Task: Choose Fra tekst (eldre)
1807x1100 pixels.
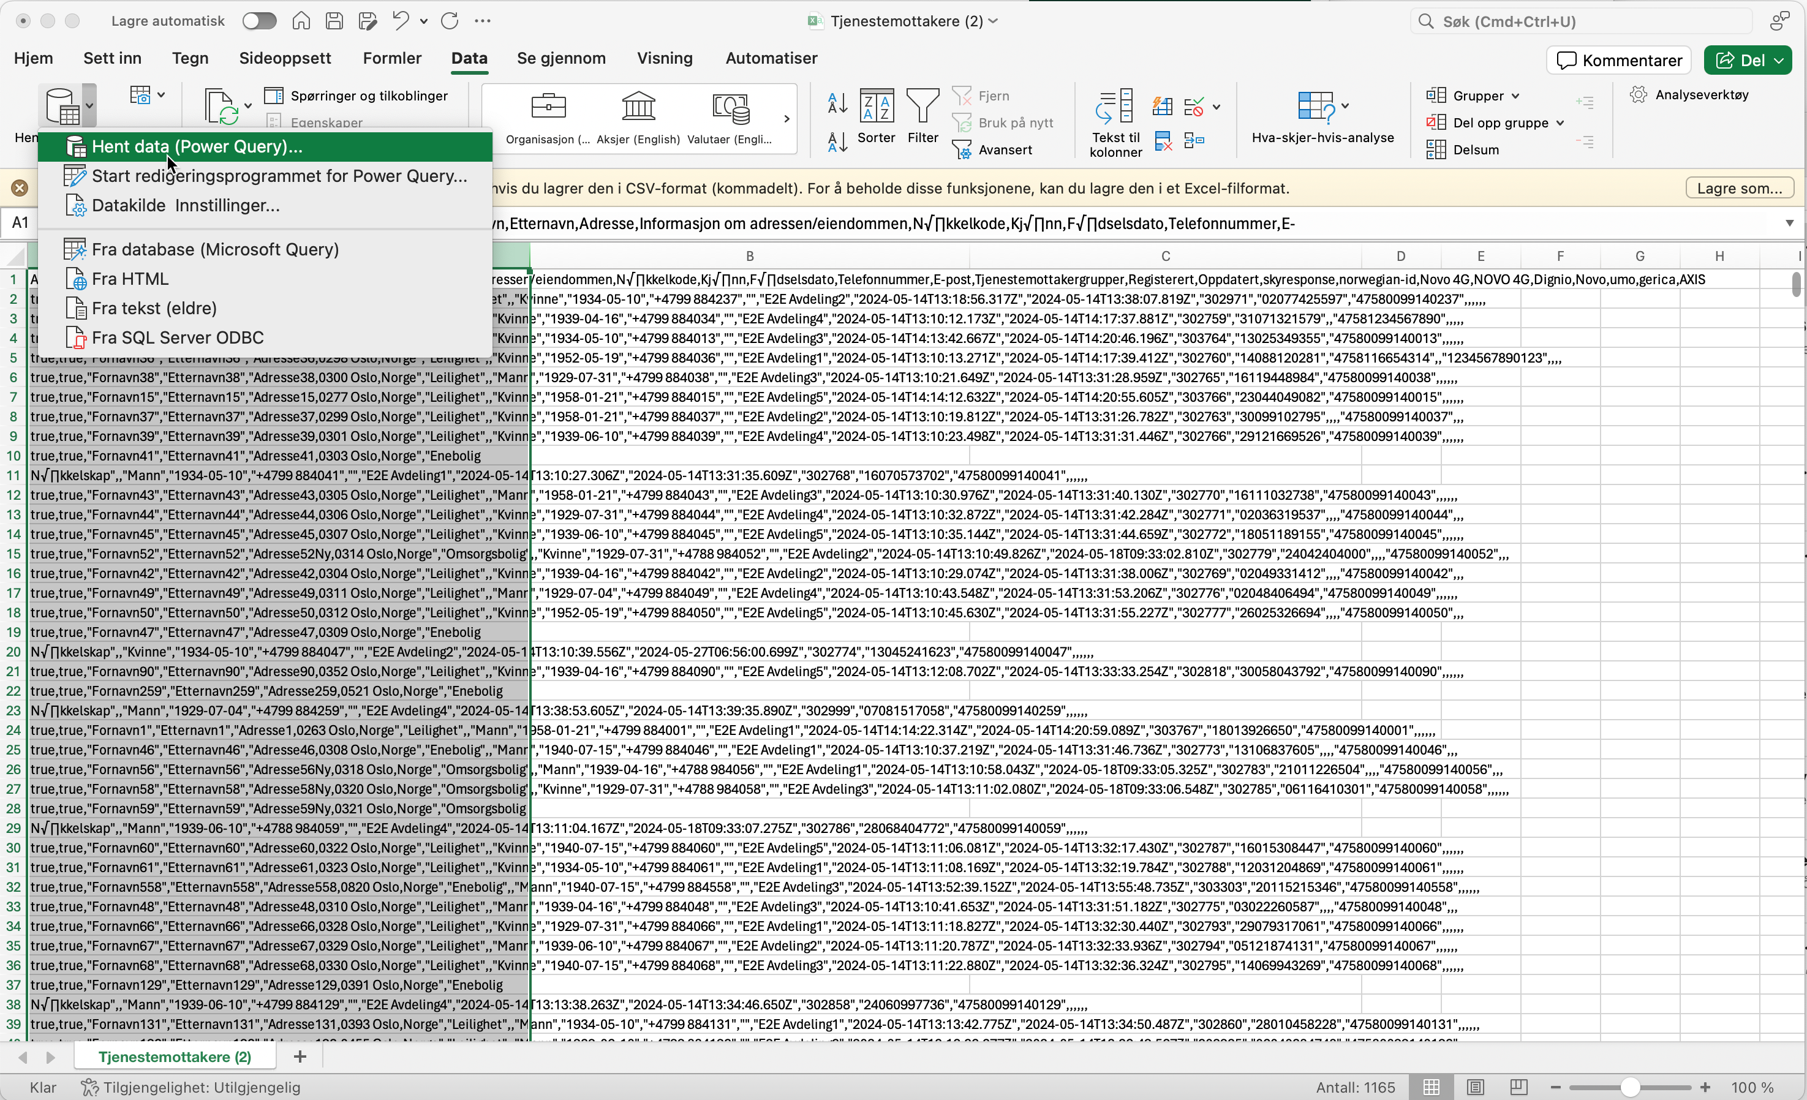Action: pyautogui.click(x=265, y=308)
